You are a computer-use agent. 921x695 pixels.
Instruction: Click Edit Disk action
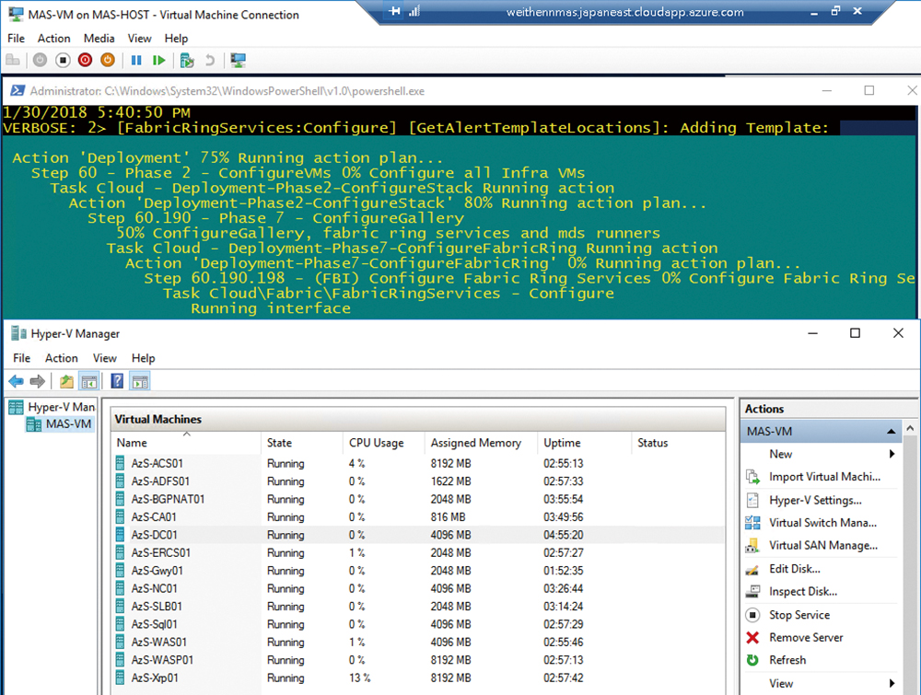tap(795, 569)
